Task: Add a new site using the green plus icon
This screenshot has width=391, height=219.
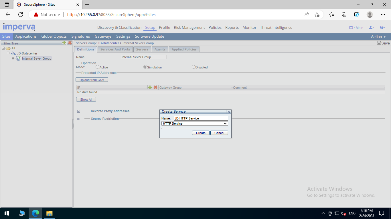Action: coord(64,43)
